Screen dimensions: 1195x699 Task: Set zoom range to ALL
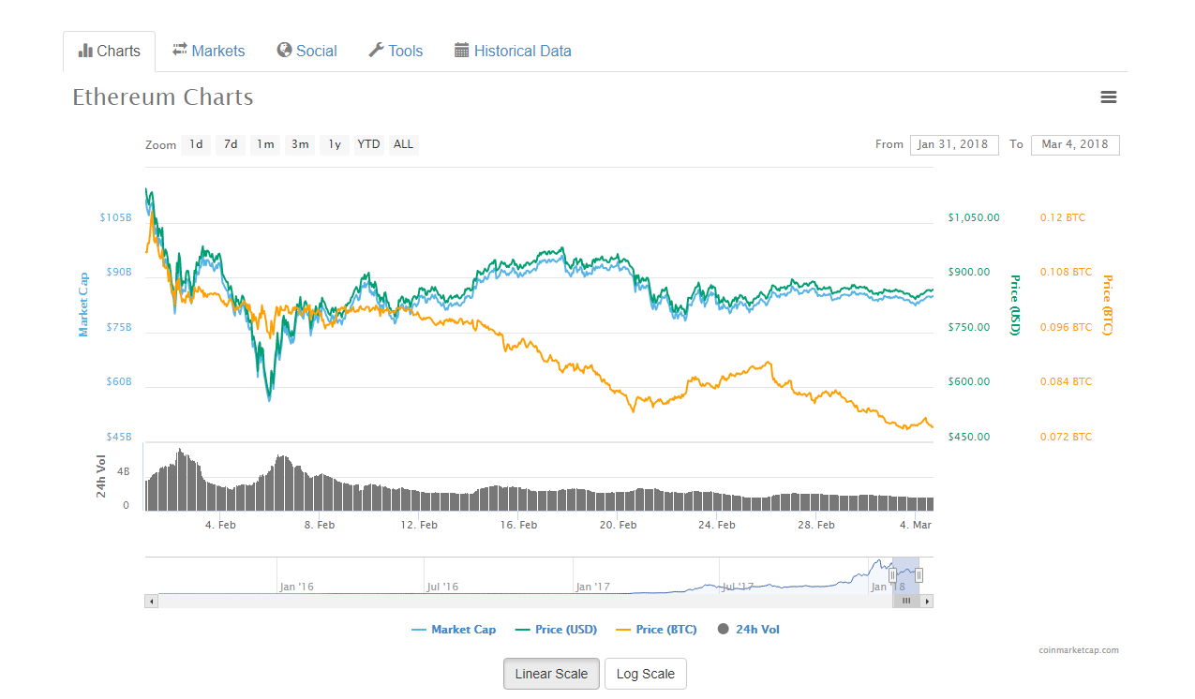[x=403, y=144]
